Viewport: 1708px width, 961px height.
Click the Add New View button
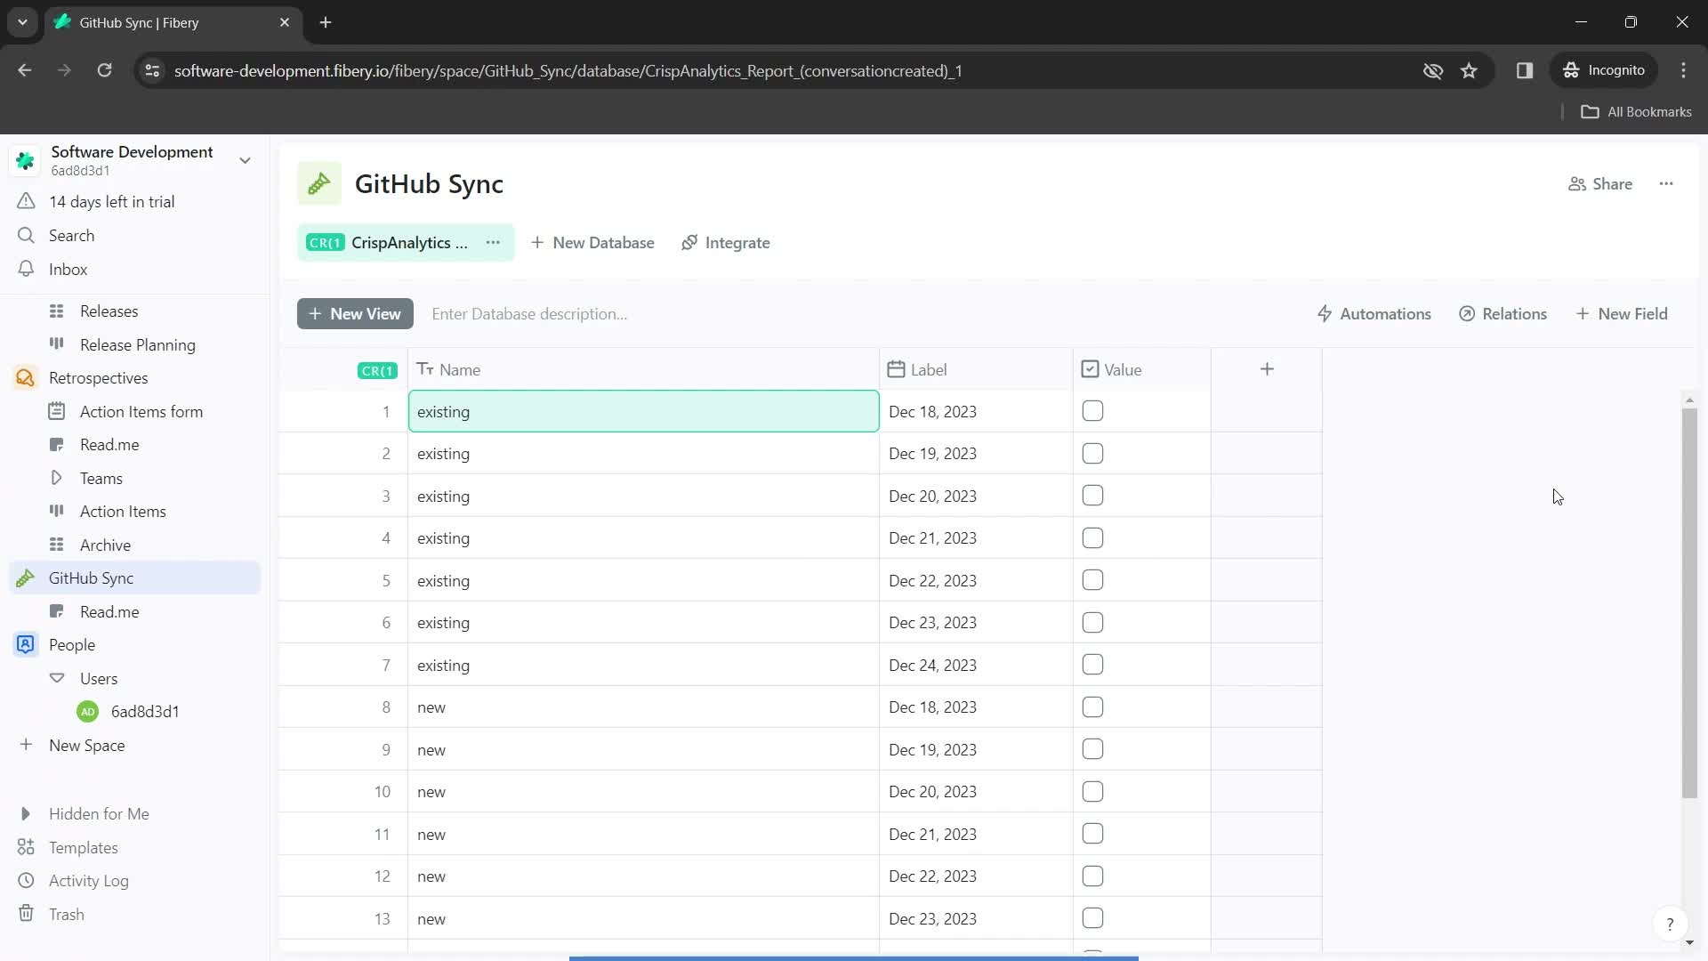click(x=356, y=313)
